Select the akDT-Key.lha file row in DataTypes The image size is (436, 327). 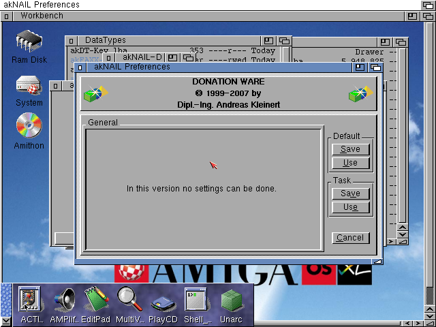[x=172, y=50]
